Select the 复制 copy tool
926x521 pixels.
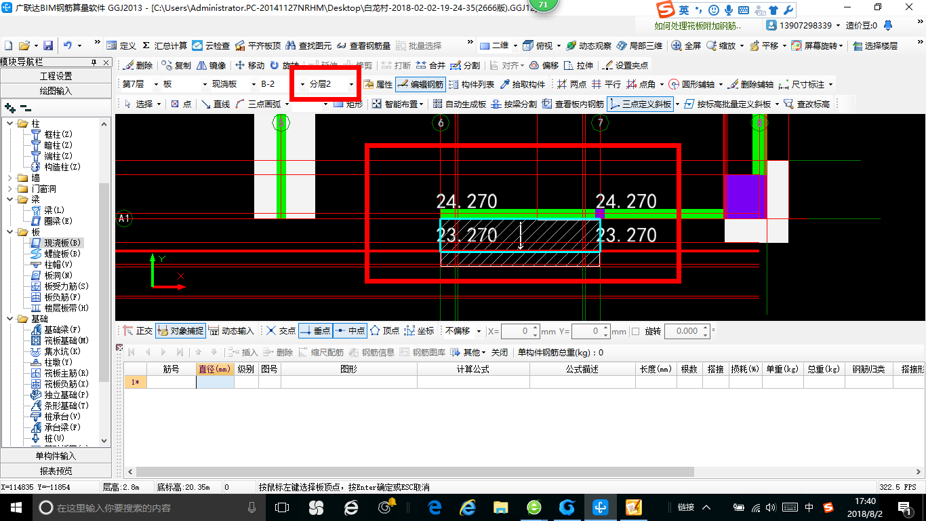click(x=177, y=66)
